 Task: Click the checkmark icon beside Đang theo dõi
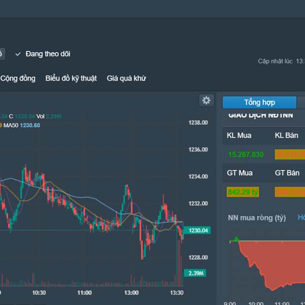pyautogui.click(x=18, y=54)
